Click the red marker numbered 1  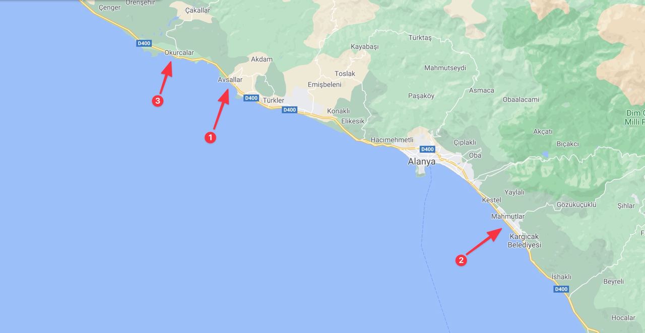[210, 137]
